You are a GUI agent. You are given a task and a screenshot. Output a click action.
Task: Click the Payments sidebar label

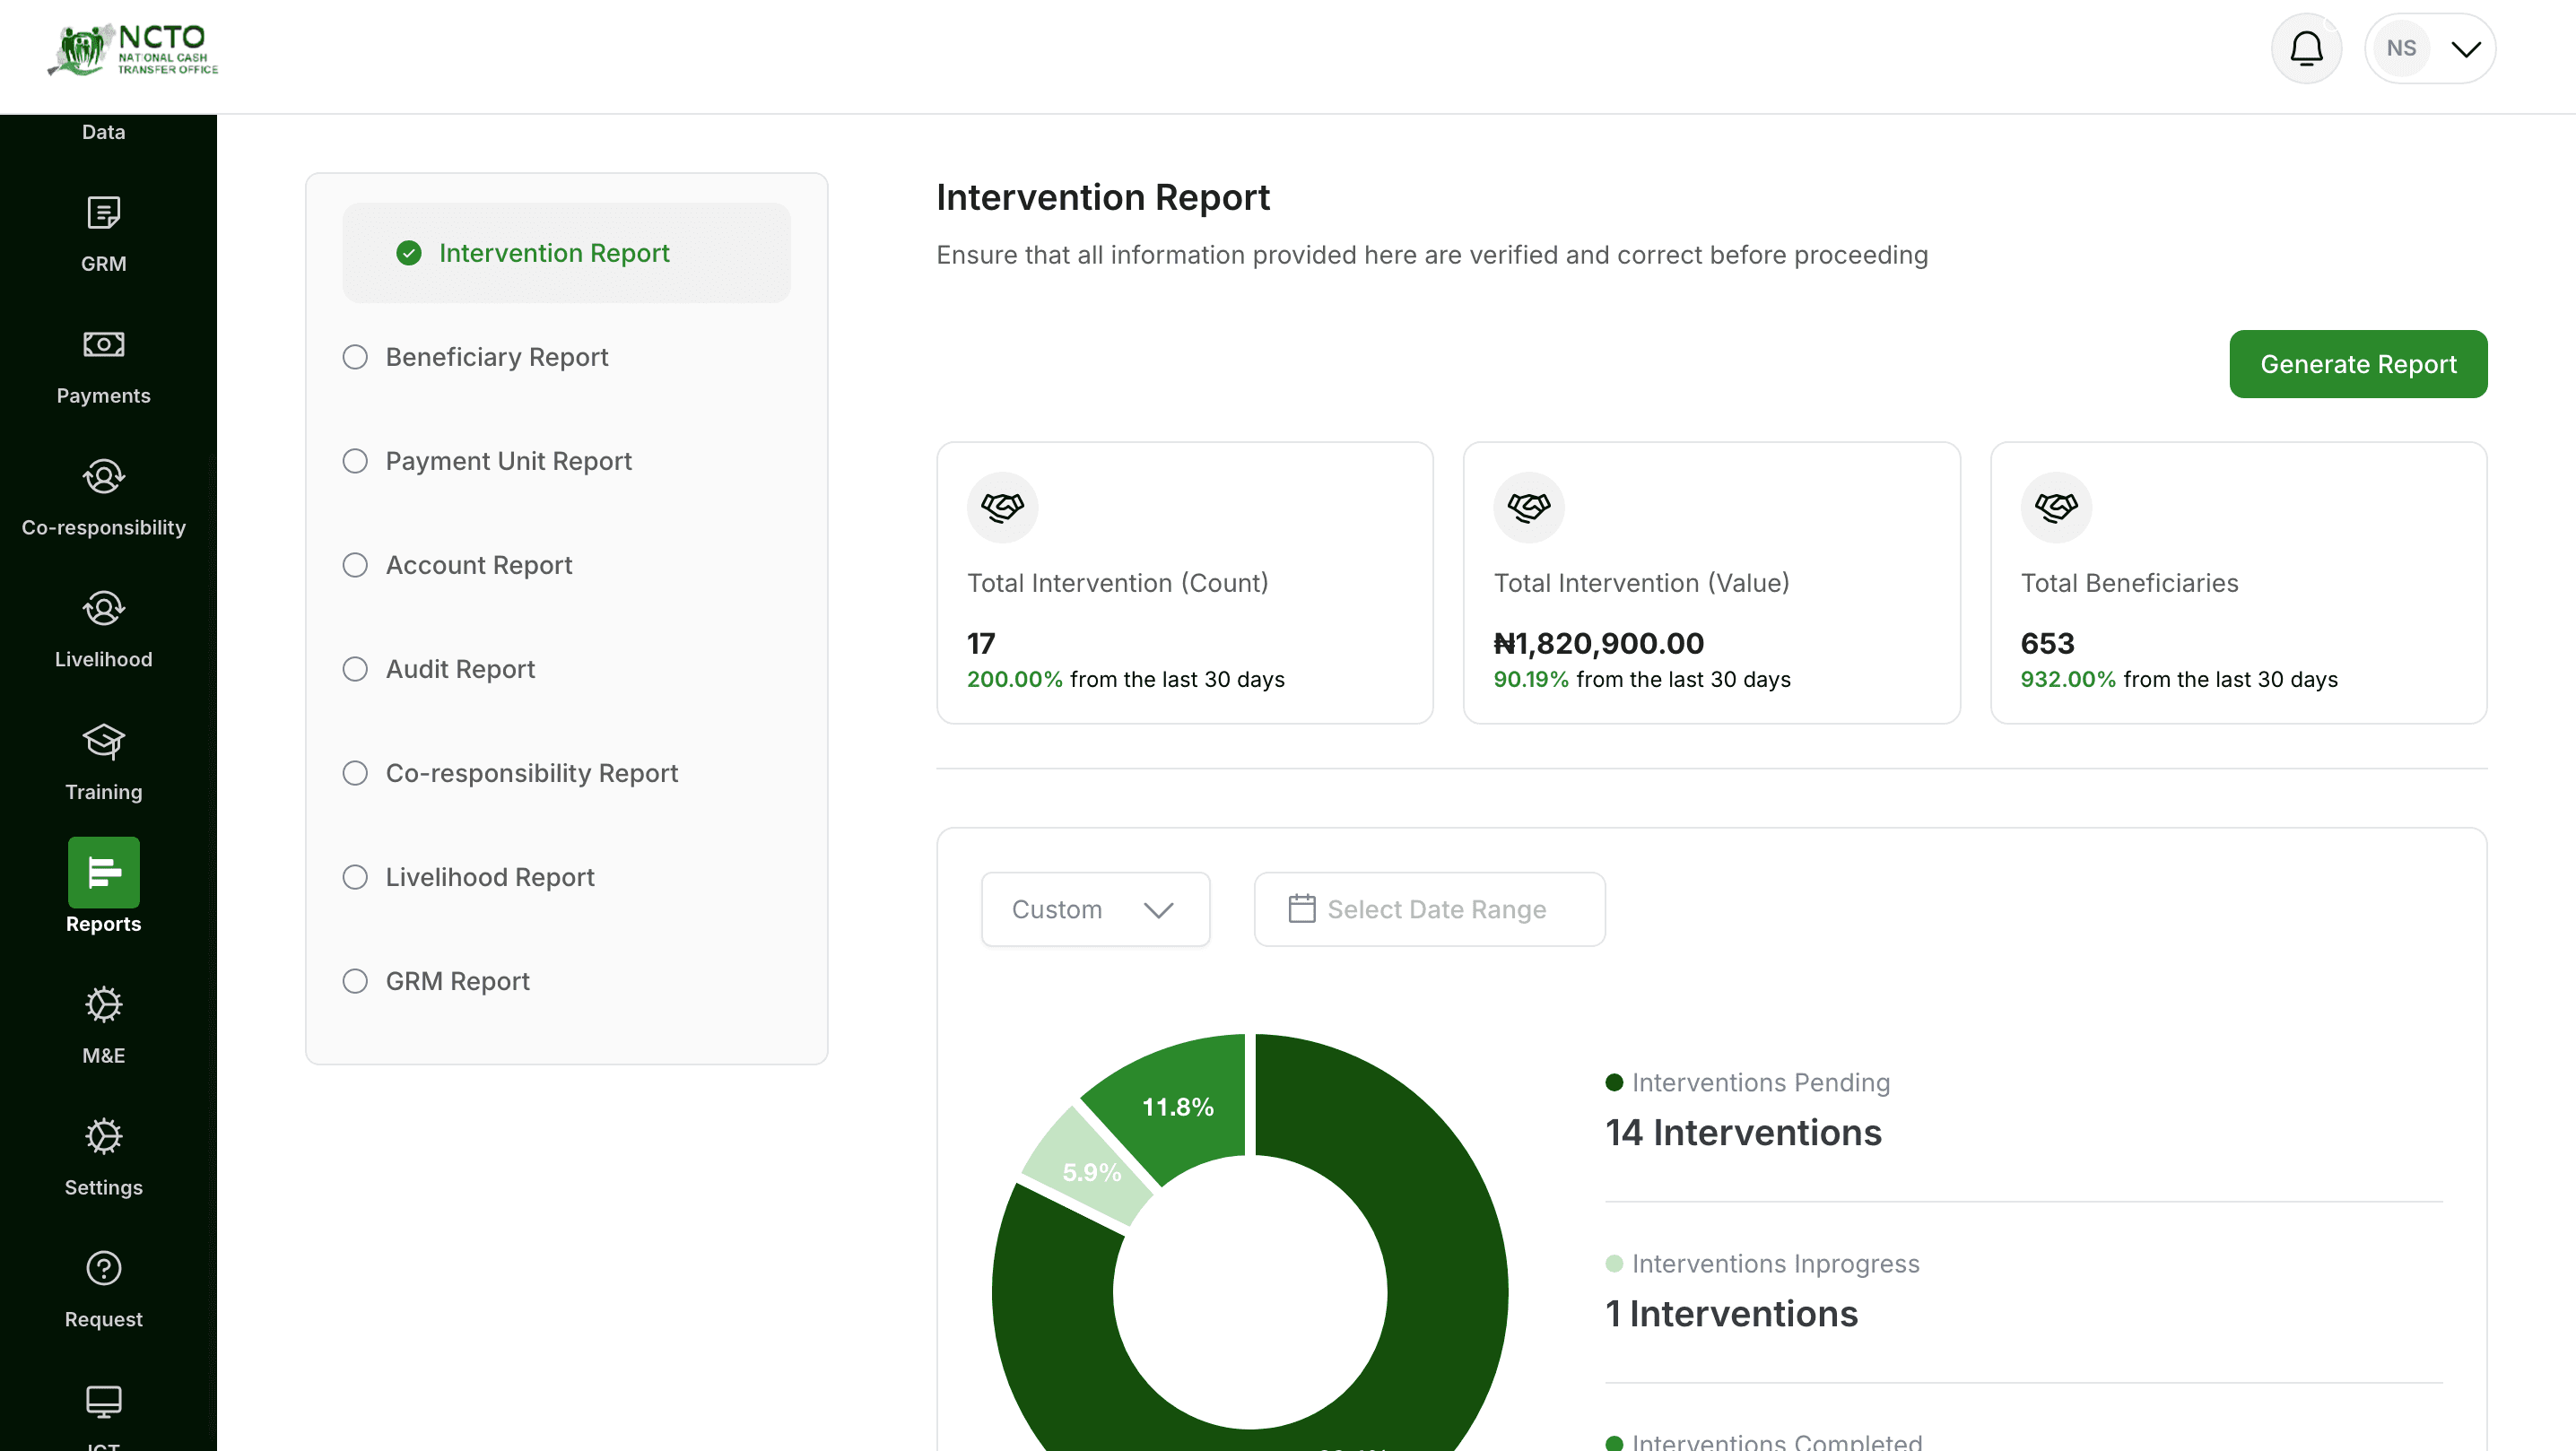(x=103, y=396)
